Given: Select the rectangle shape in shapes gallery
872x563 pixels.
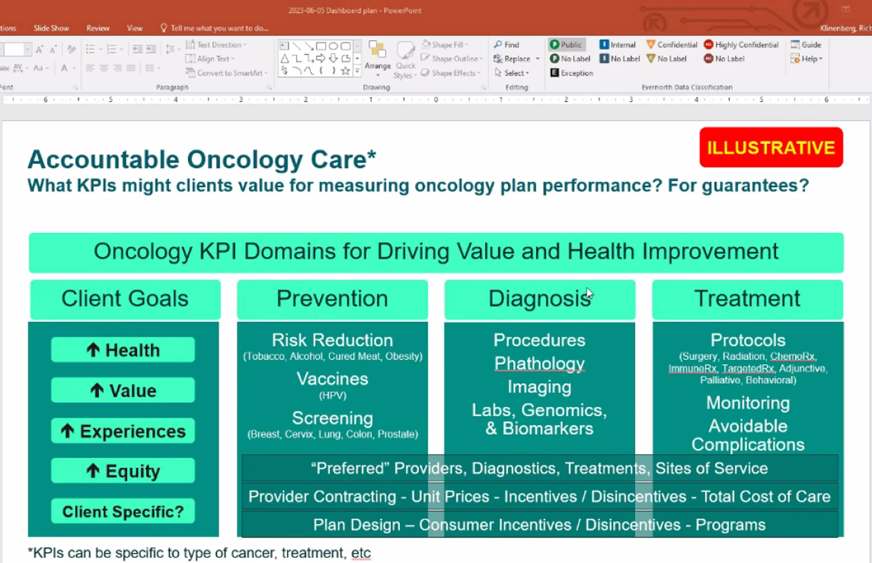Looking at the screenshot, I should pos(321,46).
